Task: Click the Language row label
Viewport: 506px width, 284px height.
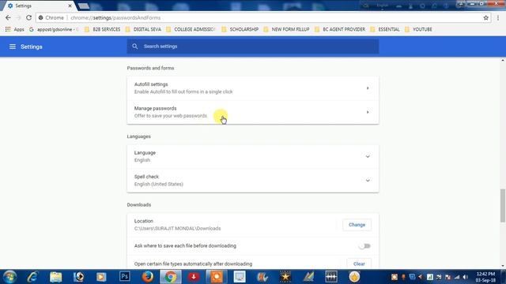Action: click(145, 152)
